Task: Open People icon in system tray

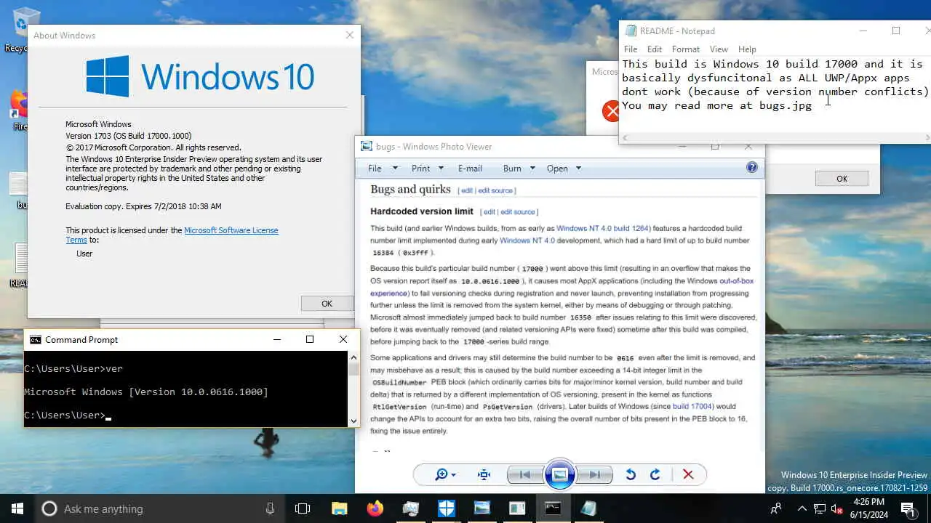Action: (x=776, y=508)
